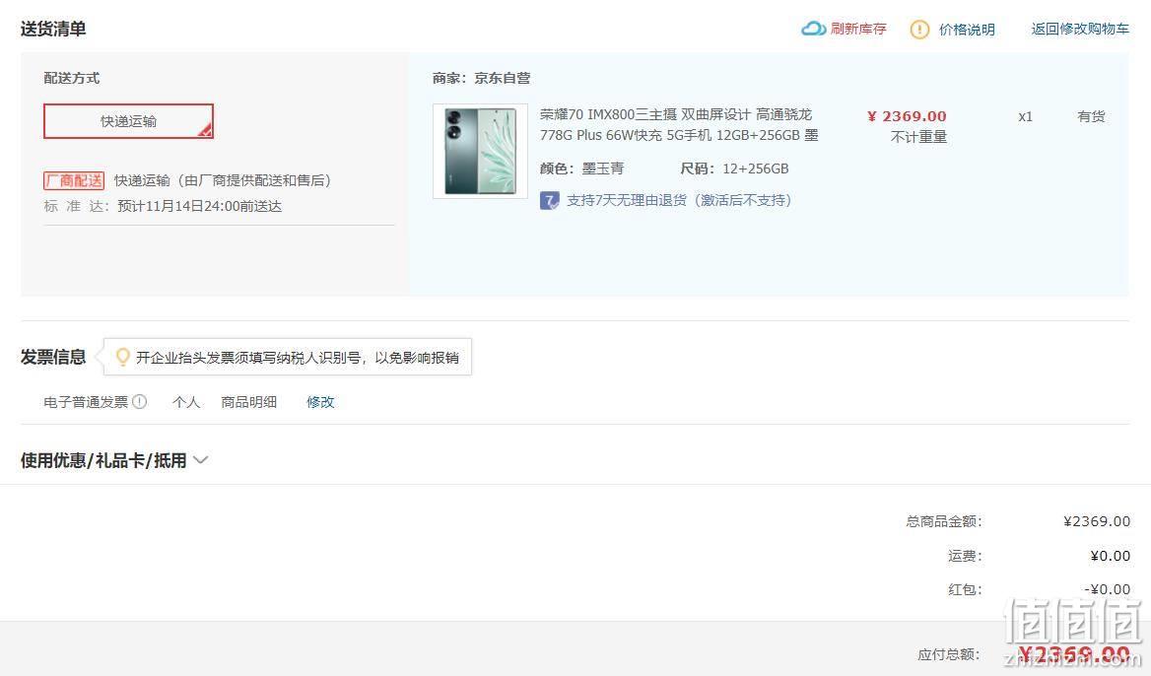Image resolution: width=1151 pixels, height=676 pixels.
Task: Click 修改 to edit invoice info
Action: tap(320, 402)
